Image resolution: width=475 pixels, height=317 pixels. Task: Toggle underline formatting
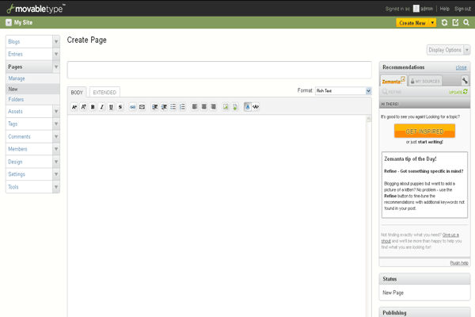click(111, 107)
